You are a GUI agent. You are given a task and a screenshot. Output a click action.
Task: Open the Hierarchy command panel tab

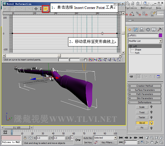click(141, 29)
